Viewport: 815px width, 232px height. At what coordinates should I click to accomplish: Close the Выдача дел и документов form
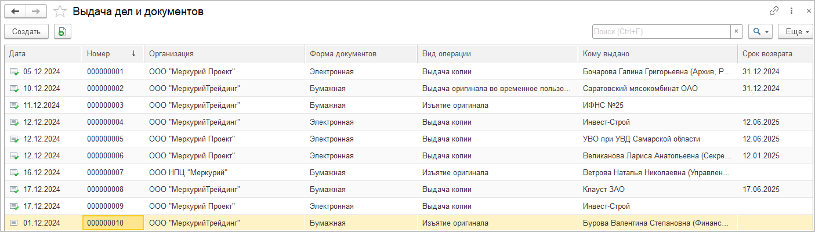pos(808,11)
